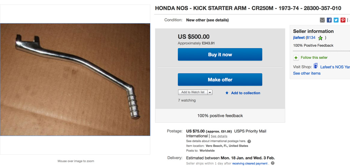Click star icon beside Add to collection
The height and width of the screenshot is (166, 350).
click(x=227, y=93)
